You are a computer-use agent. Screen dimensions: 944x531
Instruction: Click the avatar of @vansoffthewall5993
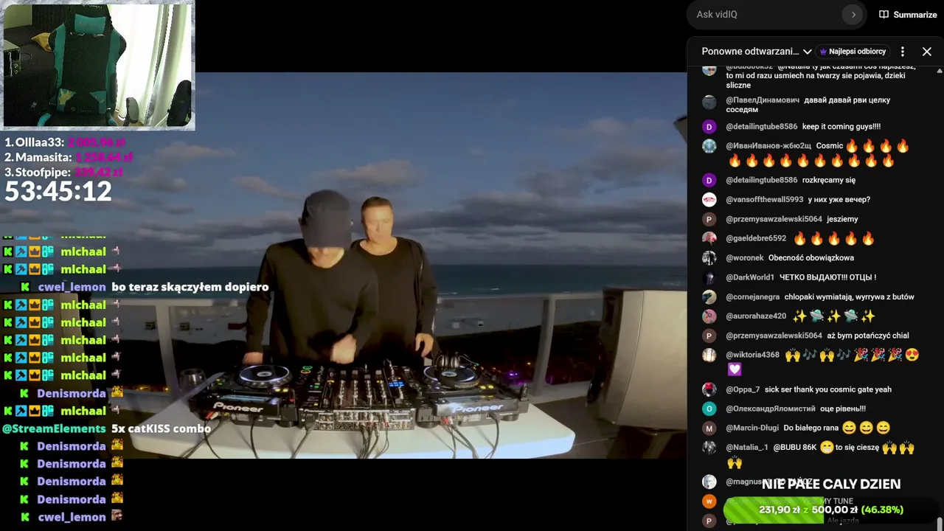(709, 200)
